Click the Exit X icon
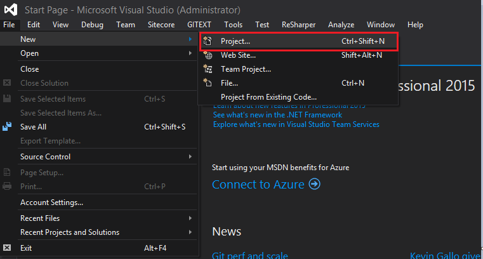This screenshot has height=259, width=483. point(7,248)
